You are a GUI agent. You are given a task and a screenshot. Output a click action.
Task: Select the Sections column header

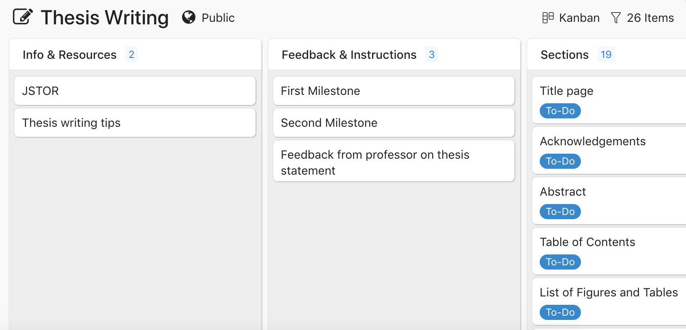coord(565,55)
